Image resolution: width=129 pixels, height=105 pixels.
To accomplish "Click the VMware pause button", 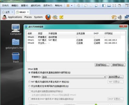I will click(68, 5).
